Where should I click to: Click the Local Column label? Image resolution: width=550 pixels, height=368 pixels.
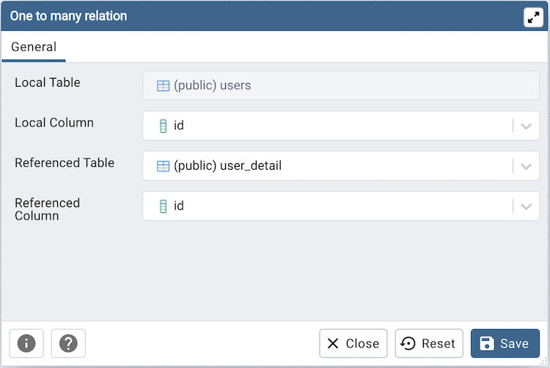54,123
